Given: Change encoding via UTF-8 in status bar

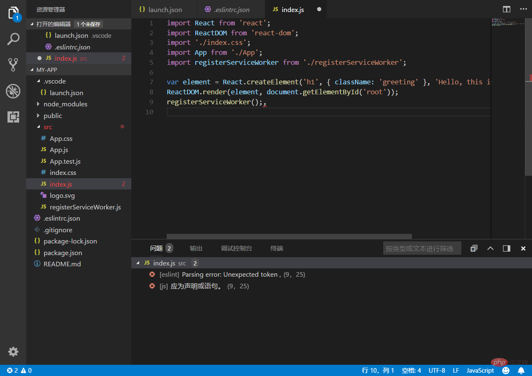Looking at the screenshot, I should point(437,371).
